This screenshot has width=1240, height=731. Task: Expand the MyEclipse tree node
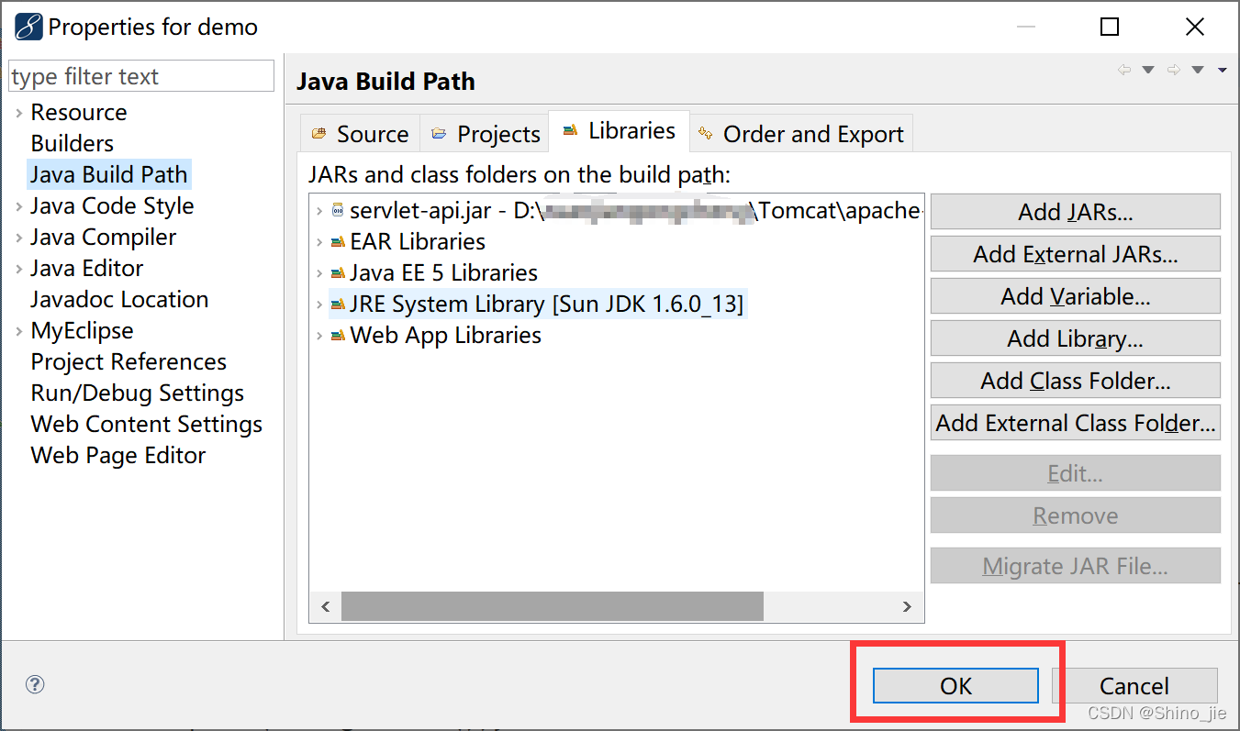point(19,331)
